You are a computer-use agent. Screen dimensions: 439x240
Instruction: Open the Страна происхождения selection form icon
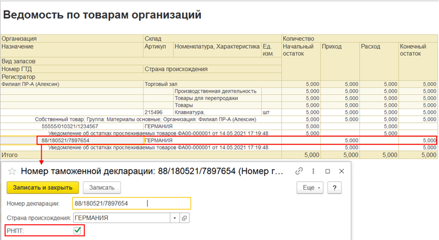coord(184,218)
